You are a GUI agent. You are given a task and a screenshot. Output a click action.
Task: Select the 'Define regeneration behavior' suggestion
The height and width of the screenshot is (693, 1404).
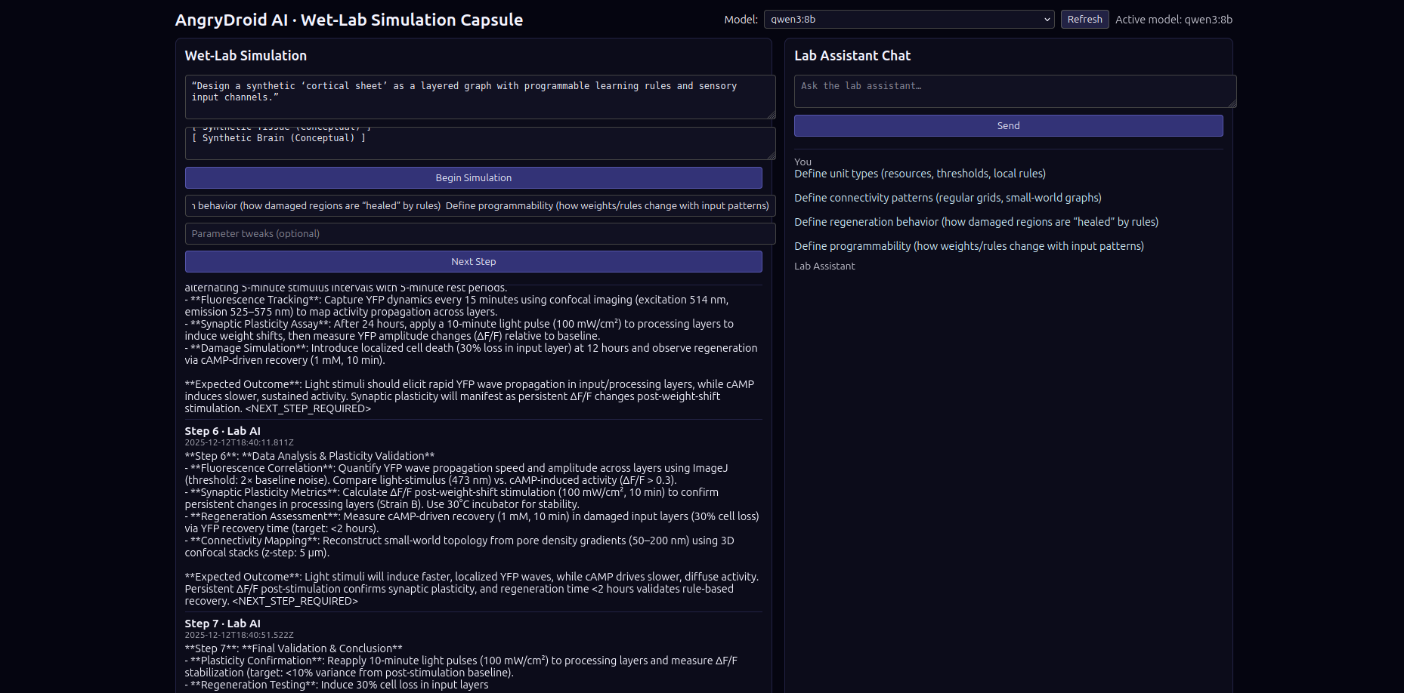tap(976, 221)
